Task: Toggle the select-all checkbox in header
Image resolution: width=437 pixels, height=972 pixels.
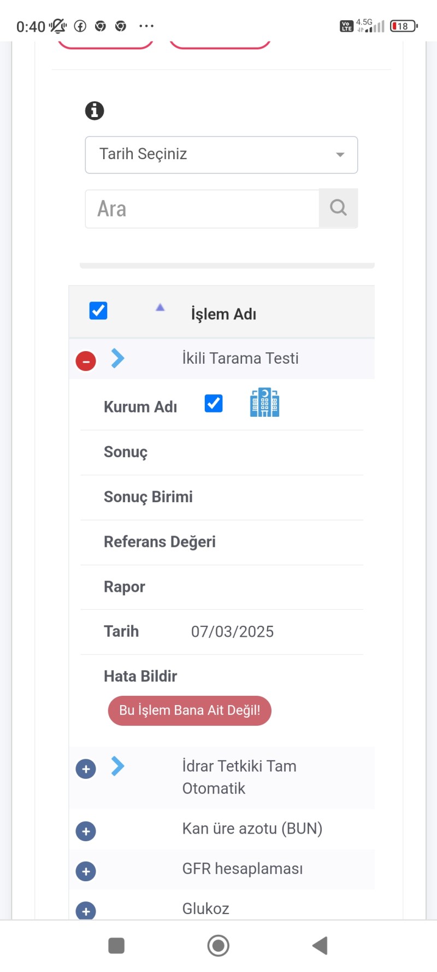Action: [98, 311]
